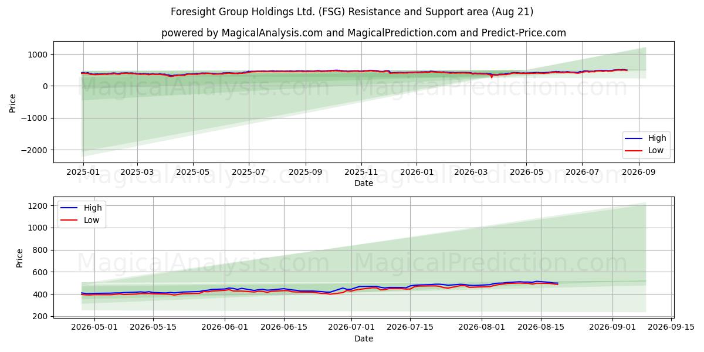Click the bottom chart x-axis label 2026-07-01
The image size is (704, 352).
click(352, 327)
